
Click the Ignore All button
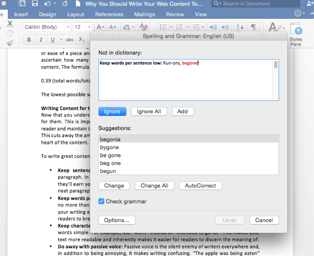pos(149,111)
